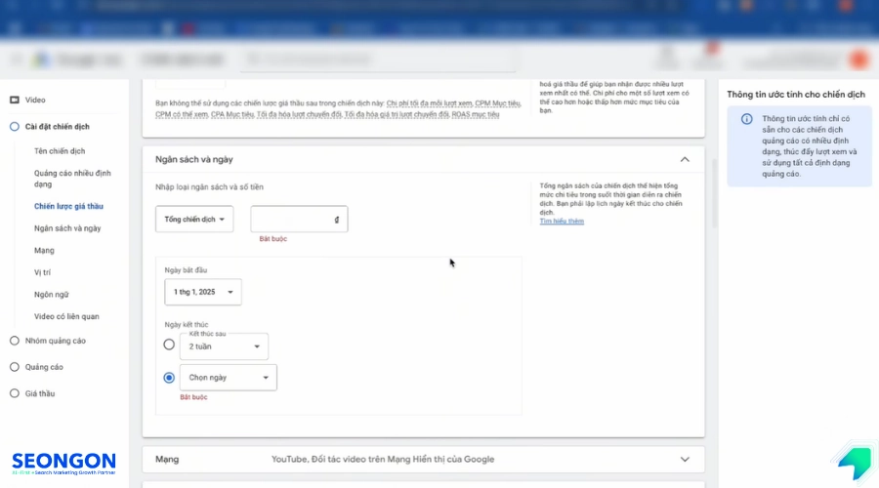The height and width of the screenshot is (488, 879).
Task: Click the Video icon in the sidebar
Action: pyautogui.click(x=15, y=100)
